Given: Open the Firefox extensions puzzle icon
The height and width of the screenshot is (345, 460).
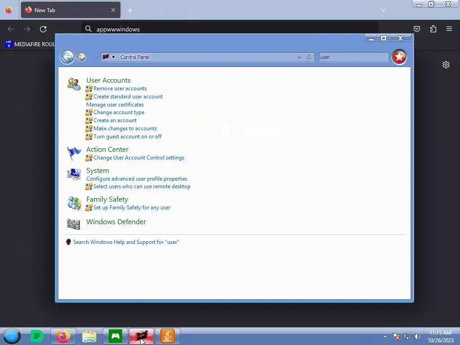Looking at the screenshot, I should click(x=433, y=29).
